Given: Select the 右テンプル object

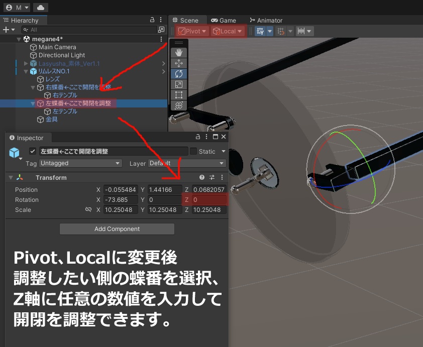Looking at the screenshot, I should click(x=65, y=95).
